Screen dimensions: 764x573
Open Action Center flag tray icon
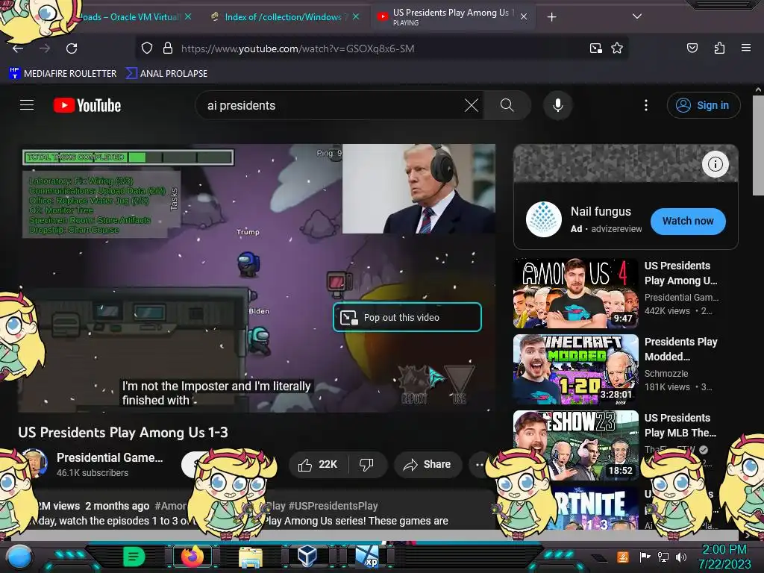[x=645, y=557]
